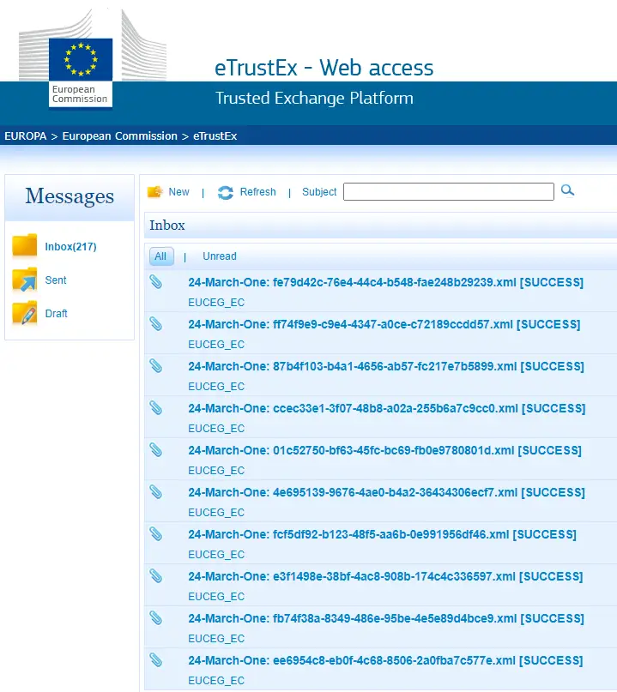Click the New message envelope icon
617x692 pixels.
click(155, 192)
